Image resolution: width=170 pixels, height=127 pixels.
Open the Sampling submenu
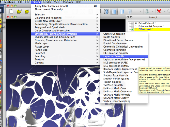[x=66, y=56]
